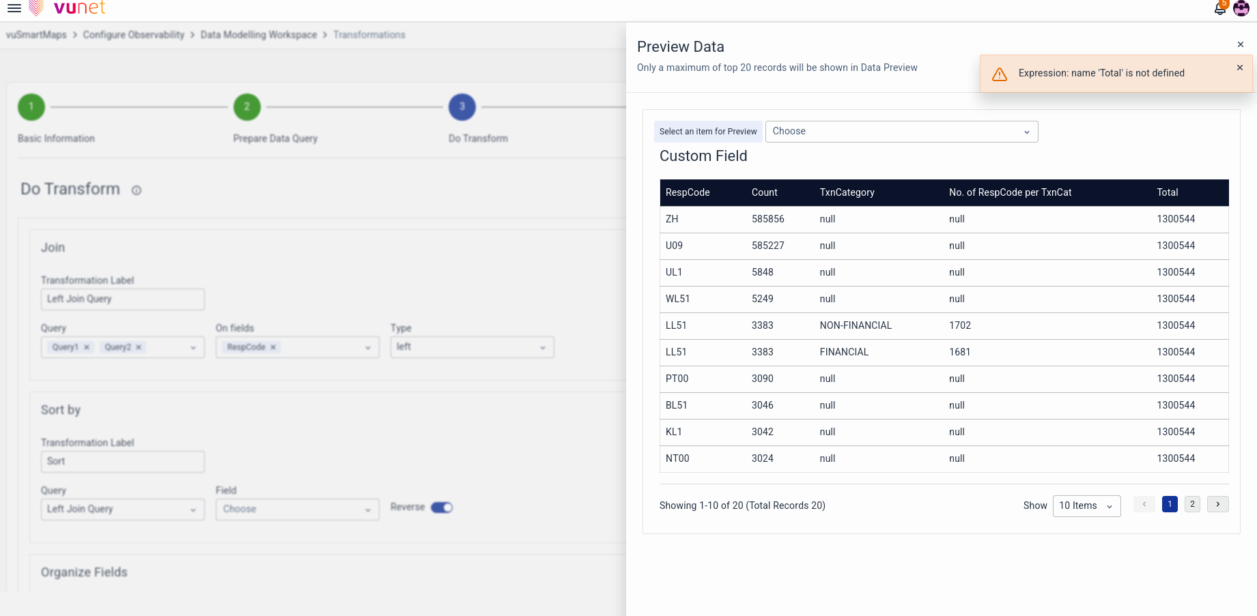The width and height of the screenshot is (1257, 616).
Task: Go to the next results page
Action: coord(1217,504)
